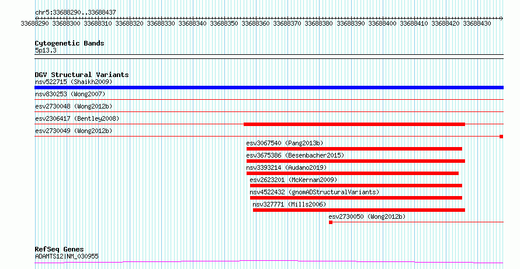Image resolution: width=520 pixels, height=269 pixels.
Task: Click ruler position 33688360
Action: (x=256, y=24)
